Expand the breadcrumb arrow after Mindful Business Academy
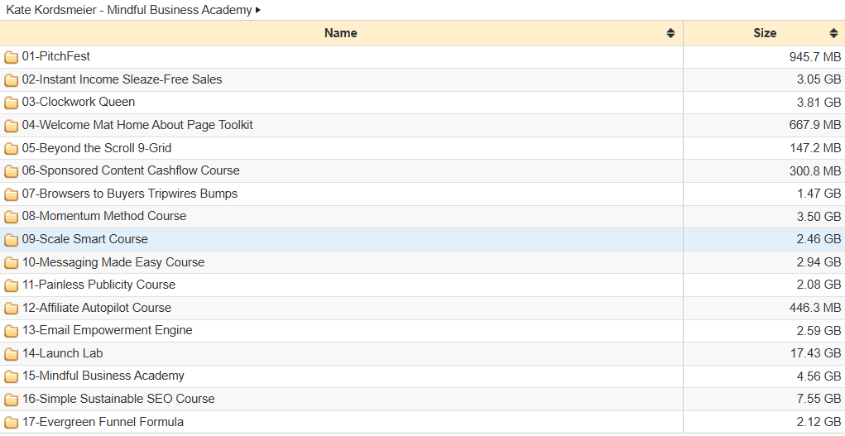The width and height of the screenshot is (845, 436). pos(258,10)
